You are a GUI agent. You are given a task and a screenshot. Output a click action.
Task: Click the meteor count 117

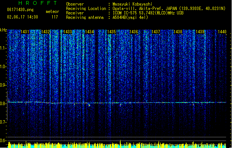(55, 17)
